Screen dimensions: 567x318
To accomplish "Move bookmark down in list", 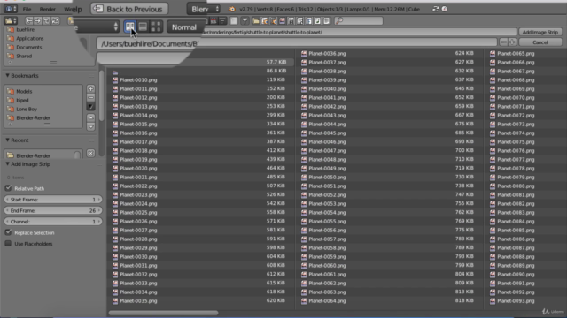I will (90, 126).
